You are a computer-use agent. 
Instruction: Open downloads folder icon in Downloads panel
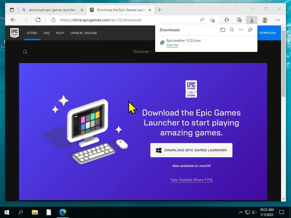point(223,30)
